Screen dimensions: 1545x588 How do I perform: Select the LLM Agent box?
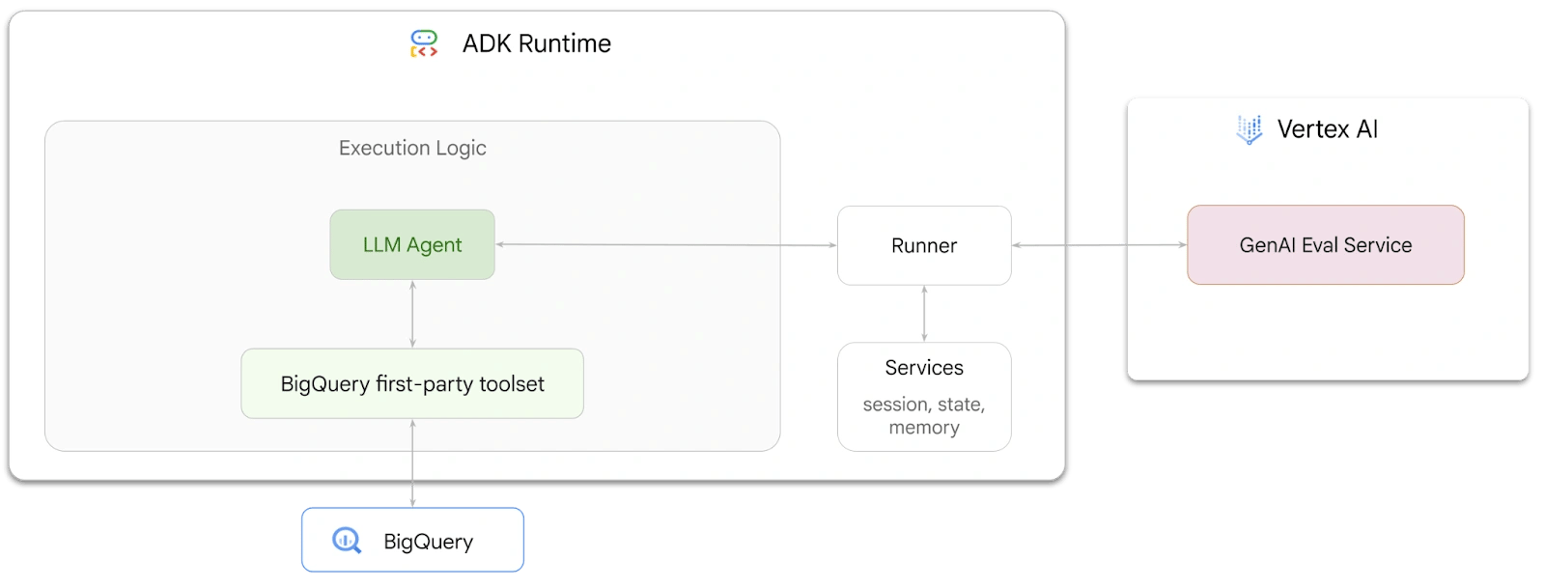tap(412, 245)
